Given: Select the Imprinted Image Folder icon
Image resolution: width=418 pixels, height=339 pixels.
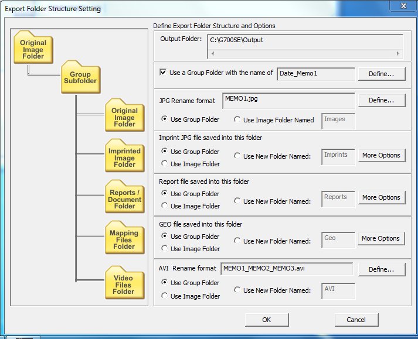Looking at the screenshot, I should [125, 156].
